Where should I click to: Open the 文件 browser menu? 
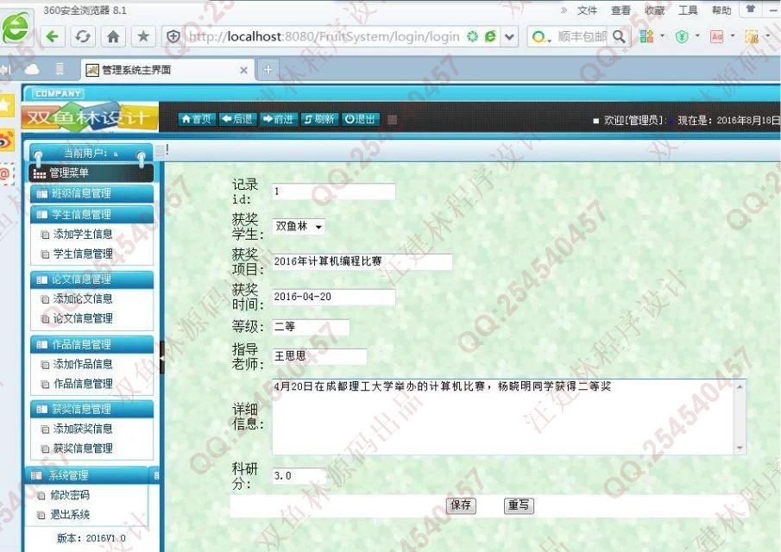(587, 10)
